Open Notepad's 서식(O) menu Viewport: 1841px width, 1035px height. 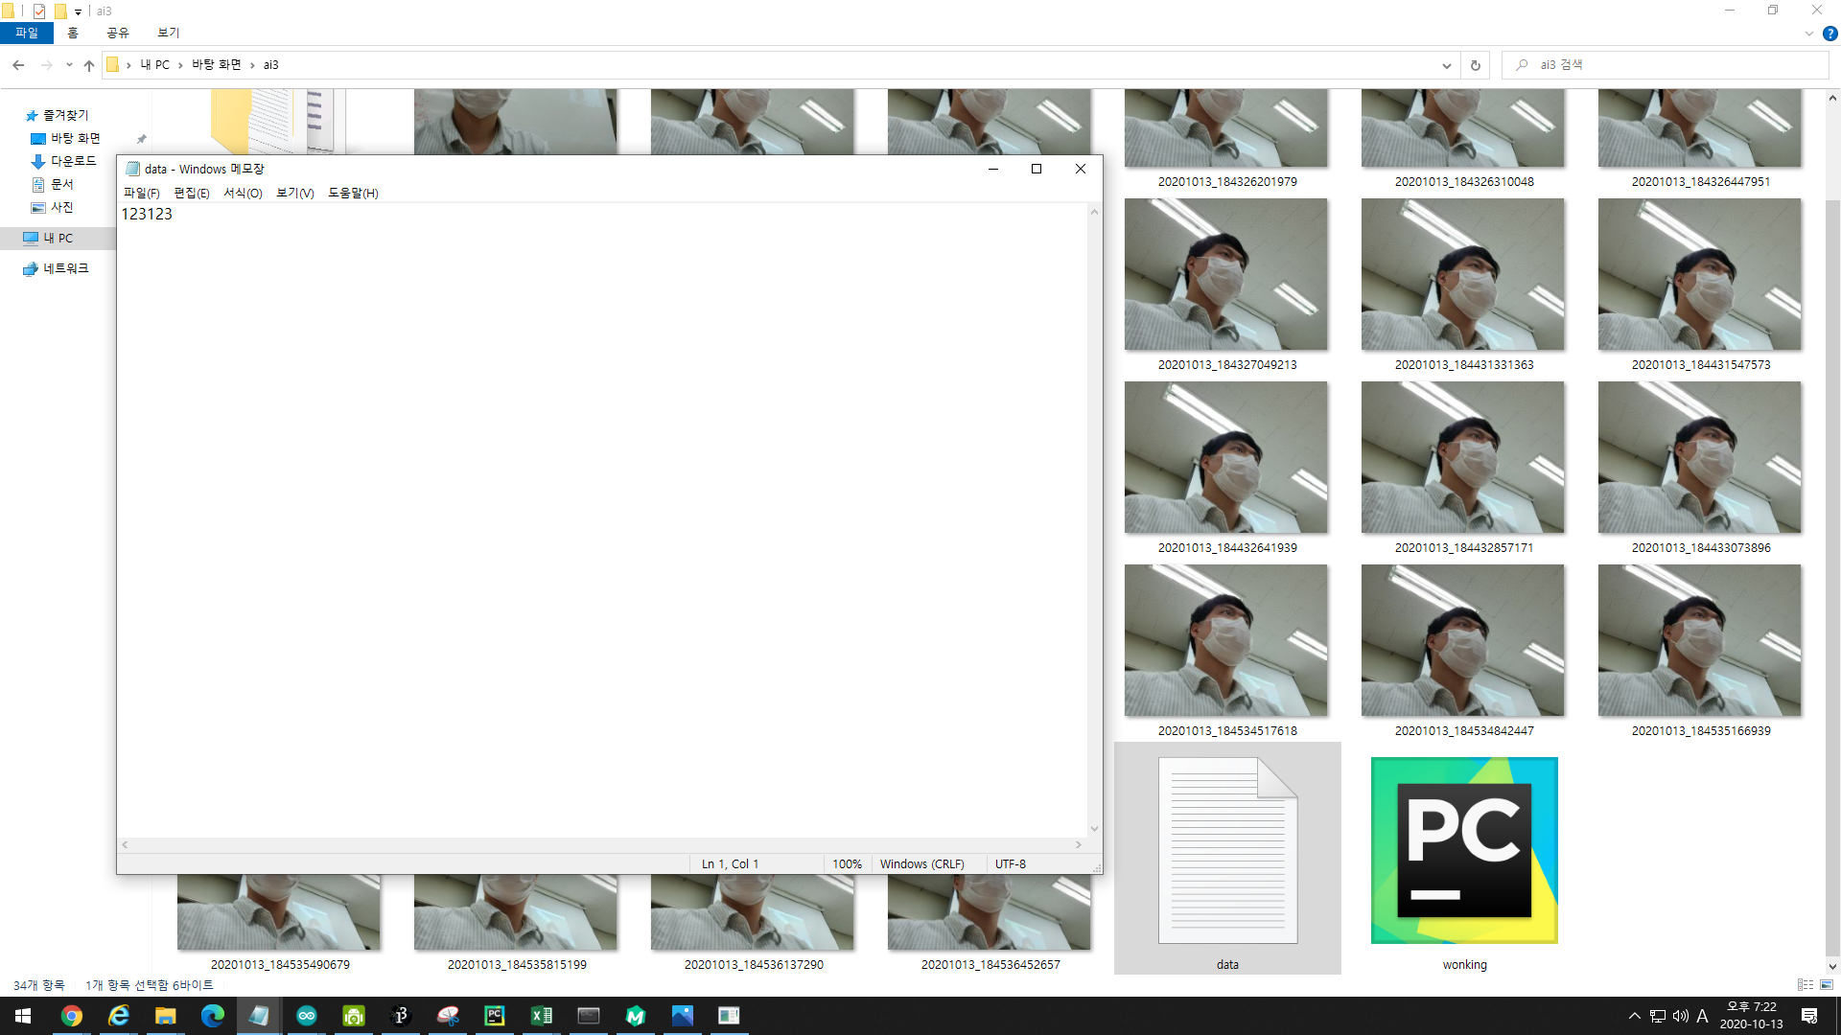pos(243,193)
